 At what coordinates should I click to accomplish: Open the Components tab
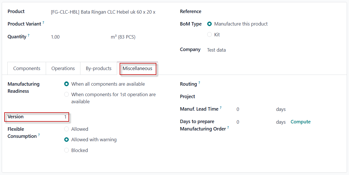[x=27, y=68]
